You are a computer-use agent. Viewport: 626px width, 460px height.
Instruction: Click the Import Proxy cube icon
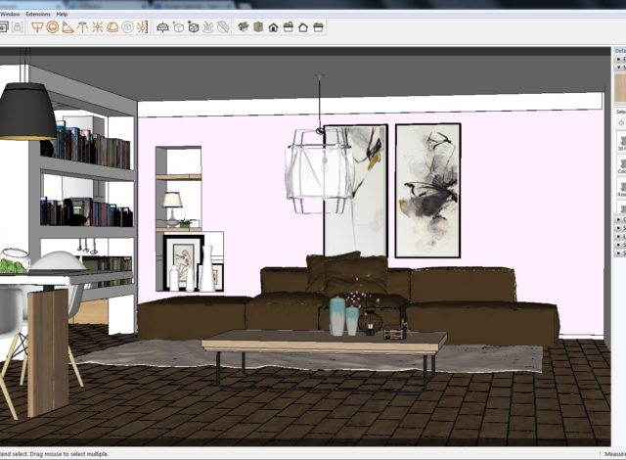point(194,27)
